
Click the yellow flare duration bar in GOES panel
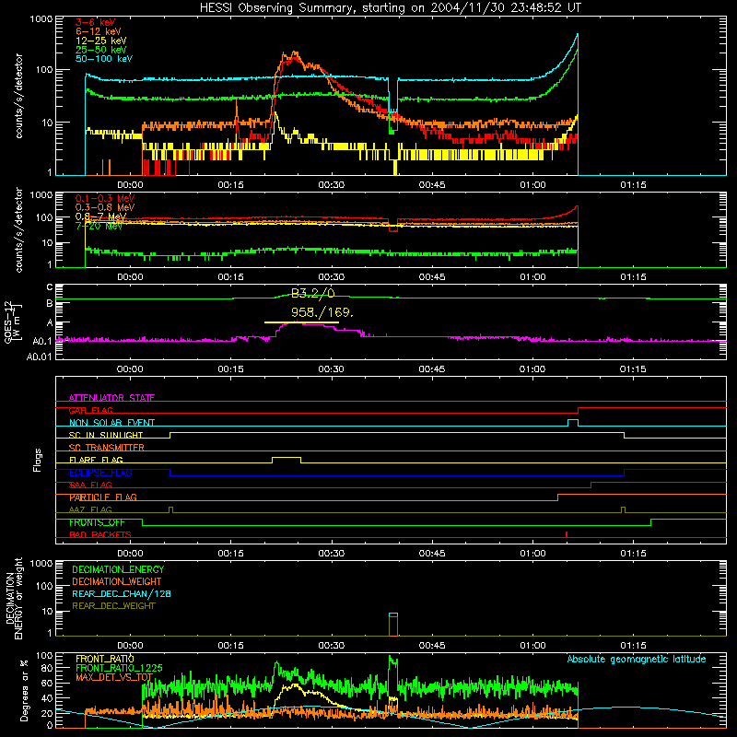click(301, 322)
